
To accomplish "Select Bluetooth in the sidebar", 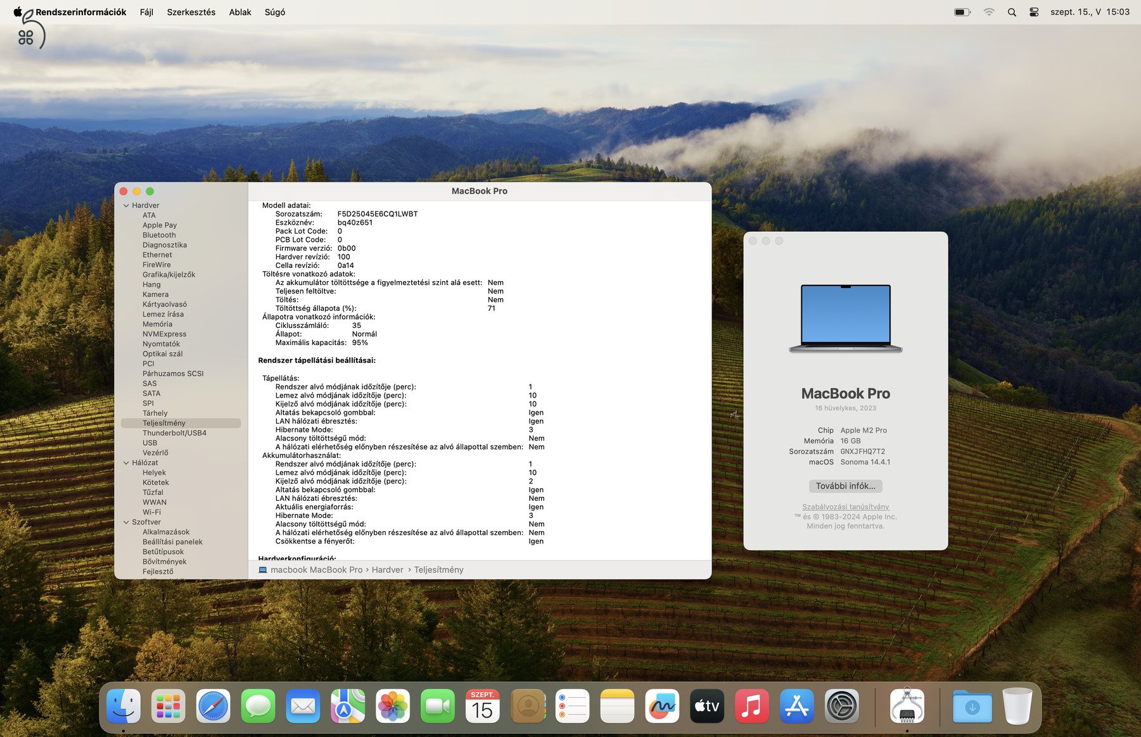I will point(159,235).
